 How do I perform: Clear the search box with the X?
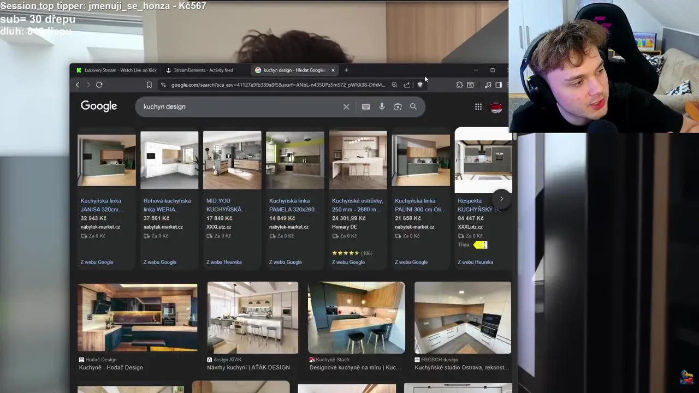coord(346,107)
